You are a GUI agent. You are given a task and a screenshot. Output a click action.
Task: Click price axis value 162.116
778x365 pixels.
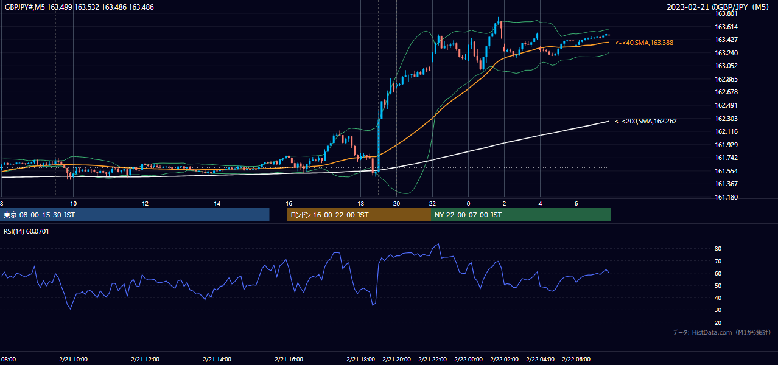(726, 131)
